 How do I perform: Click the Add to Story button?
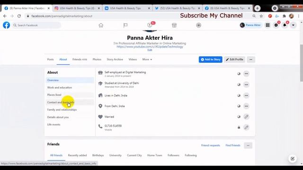[210, 59]
